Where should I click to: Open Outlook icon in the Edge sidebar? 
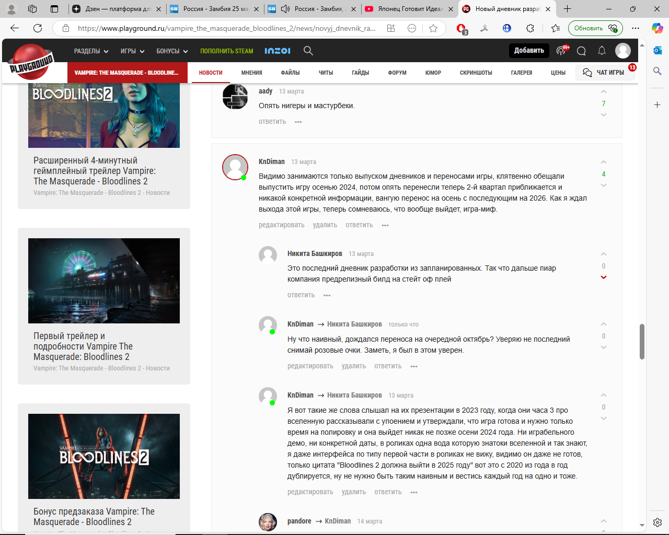[658, 50]
